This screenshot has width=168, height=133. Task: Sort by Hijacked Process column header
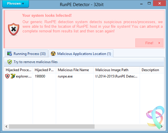click(x=19, y=70)
